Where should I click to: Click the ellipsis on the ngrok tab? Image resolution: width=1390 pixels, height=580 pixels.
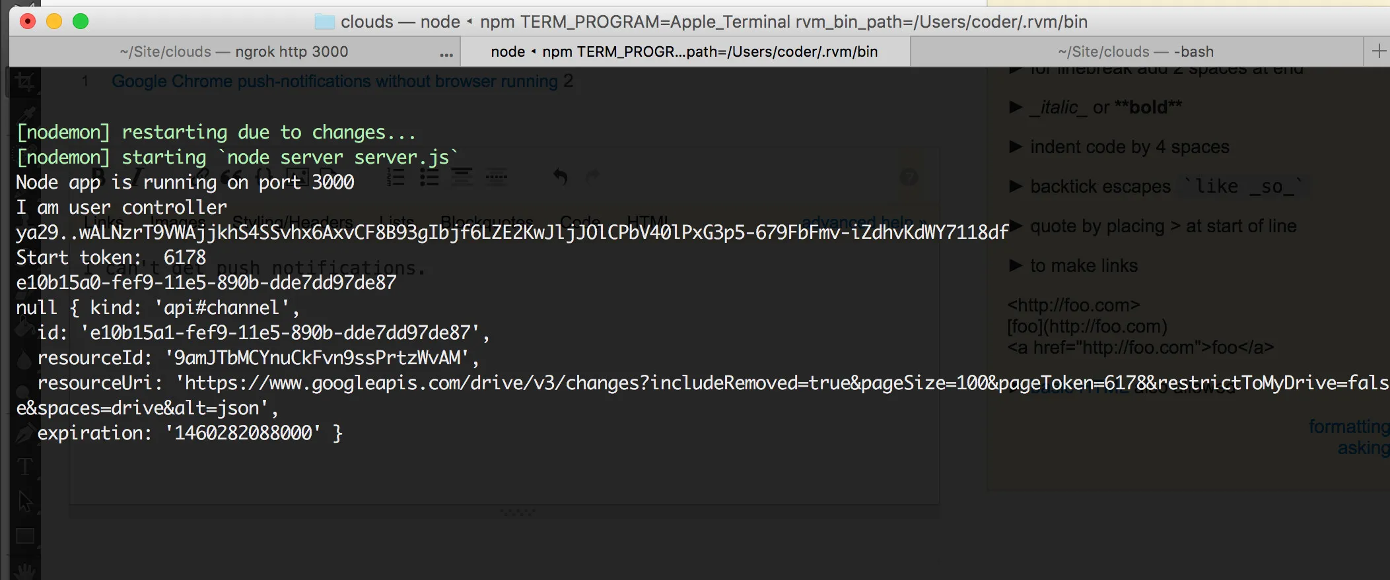click(446, 54)
